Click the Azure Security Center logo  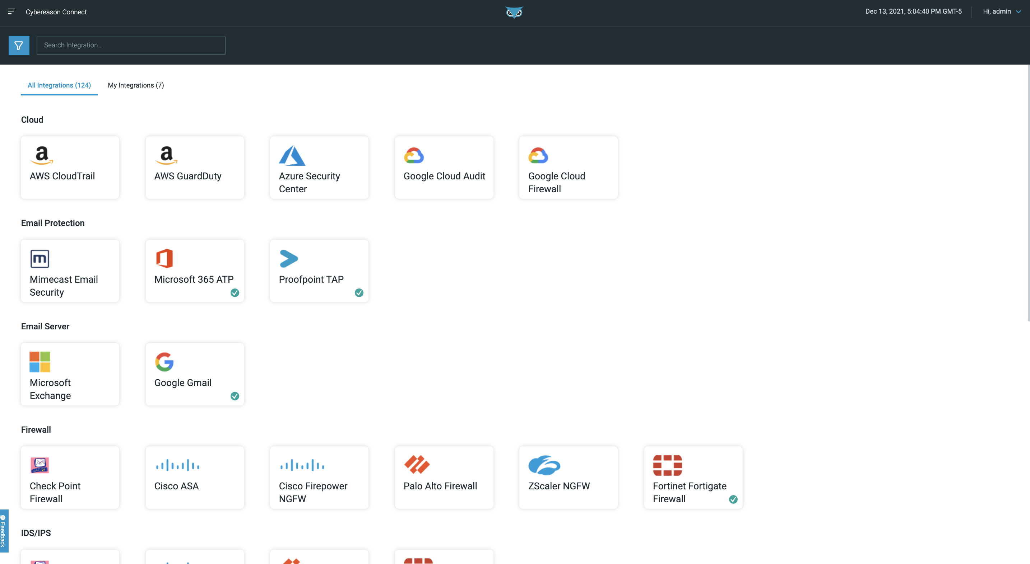[292, 155]
